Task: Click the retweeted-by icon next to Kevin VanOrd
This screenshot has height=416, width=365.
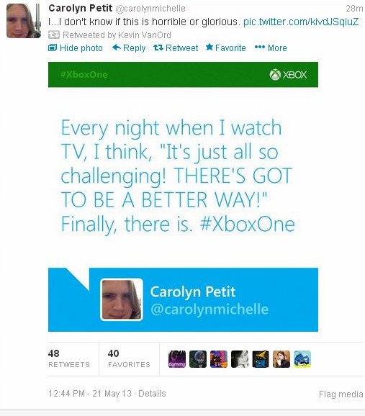Action: [x=54, y=35]
